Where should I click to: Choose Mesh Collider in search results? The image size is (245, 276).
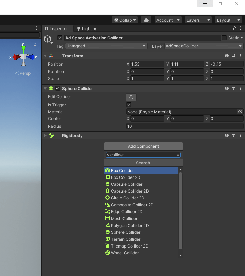[x=141, y=218]
